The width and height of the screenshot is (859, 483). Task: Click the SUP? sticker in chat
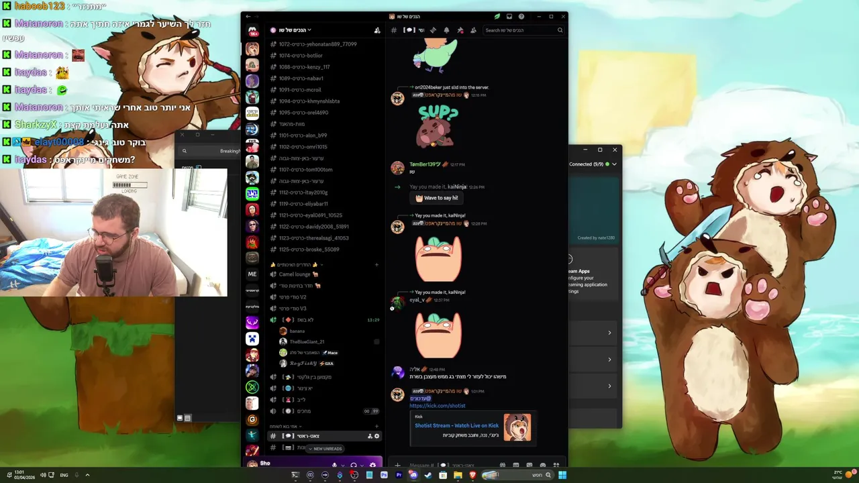(x=438, y=125)
